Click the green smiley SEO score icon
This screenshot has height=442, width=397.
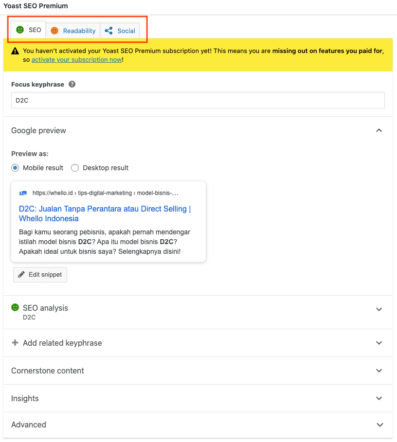(x=20, y=30)
